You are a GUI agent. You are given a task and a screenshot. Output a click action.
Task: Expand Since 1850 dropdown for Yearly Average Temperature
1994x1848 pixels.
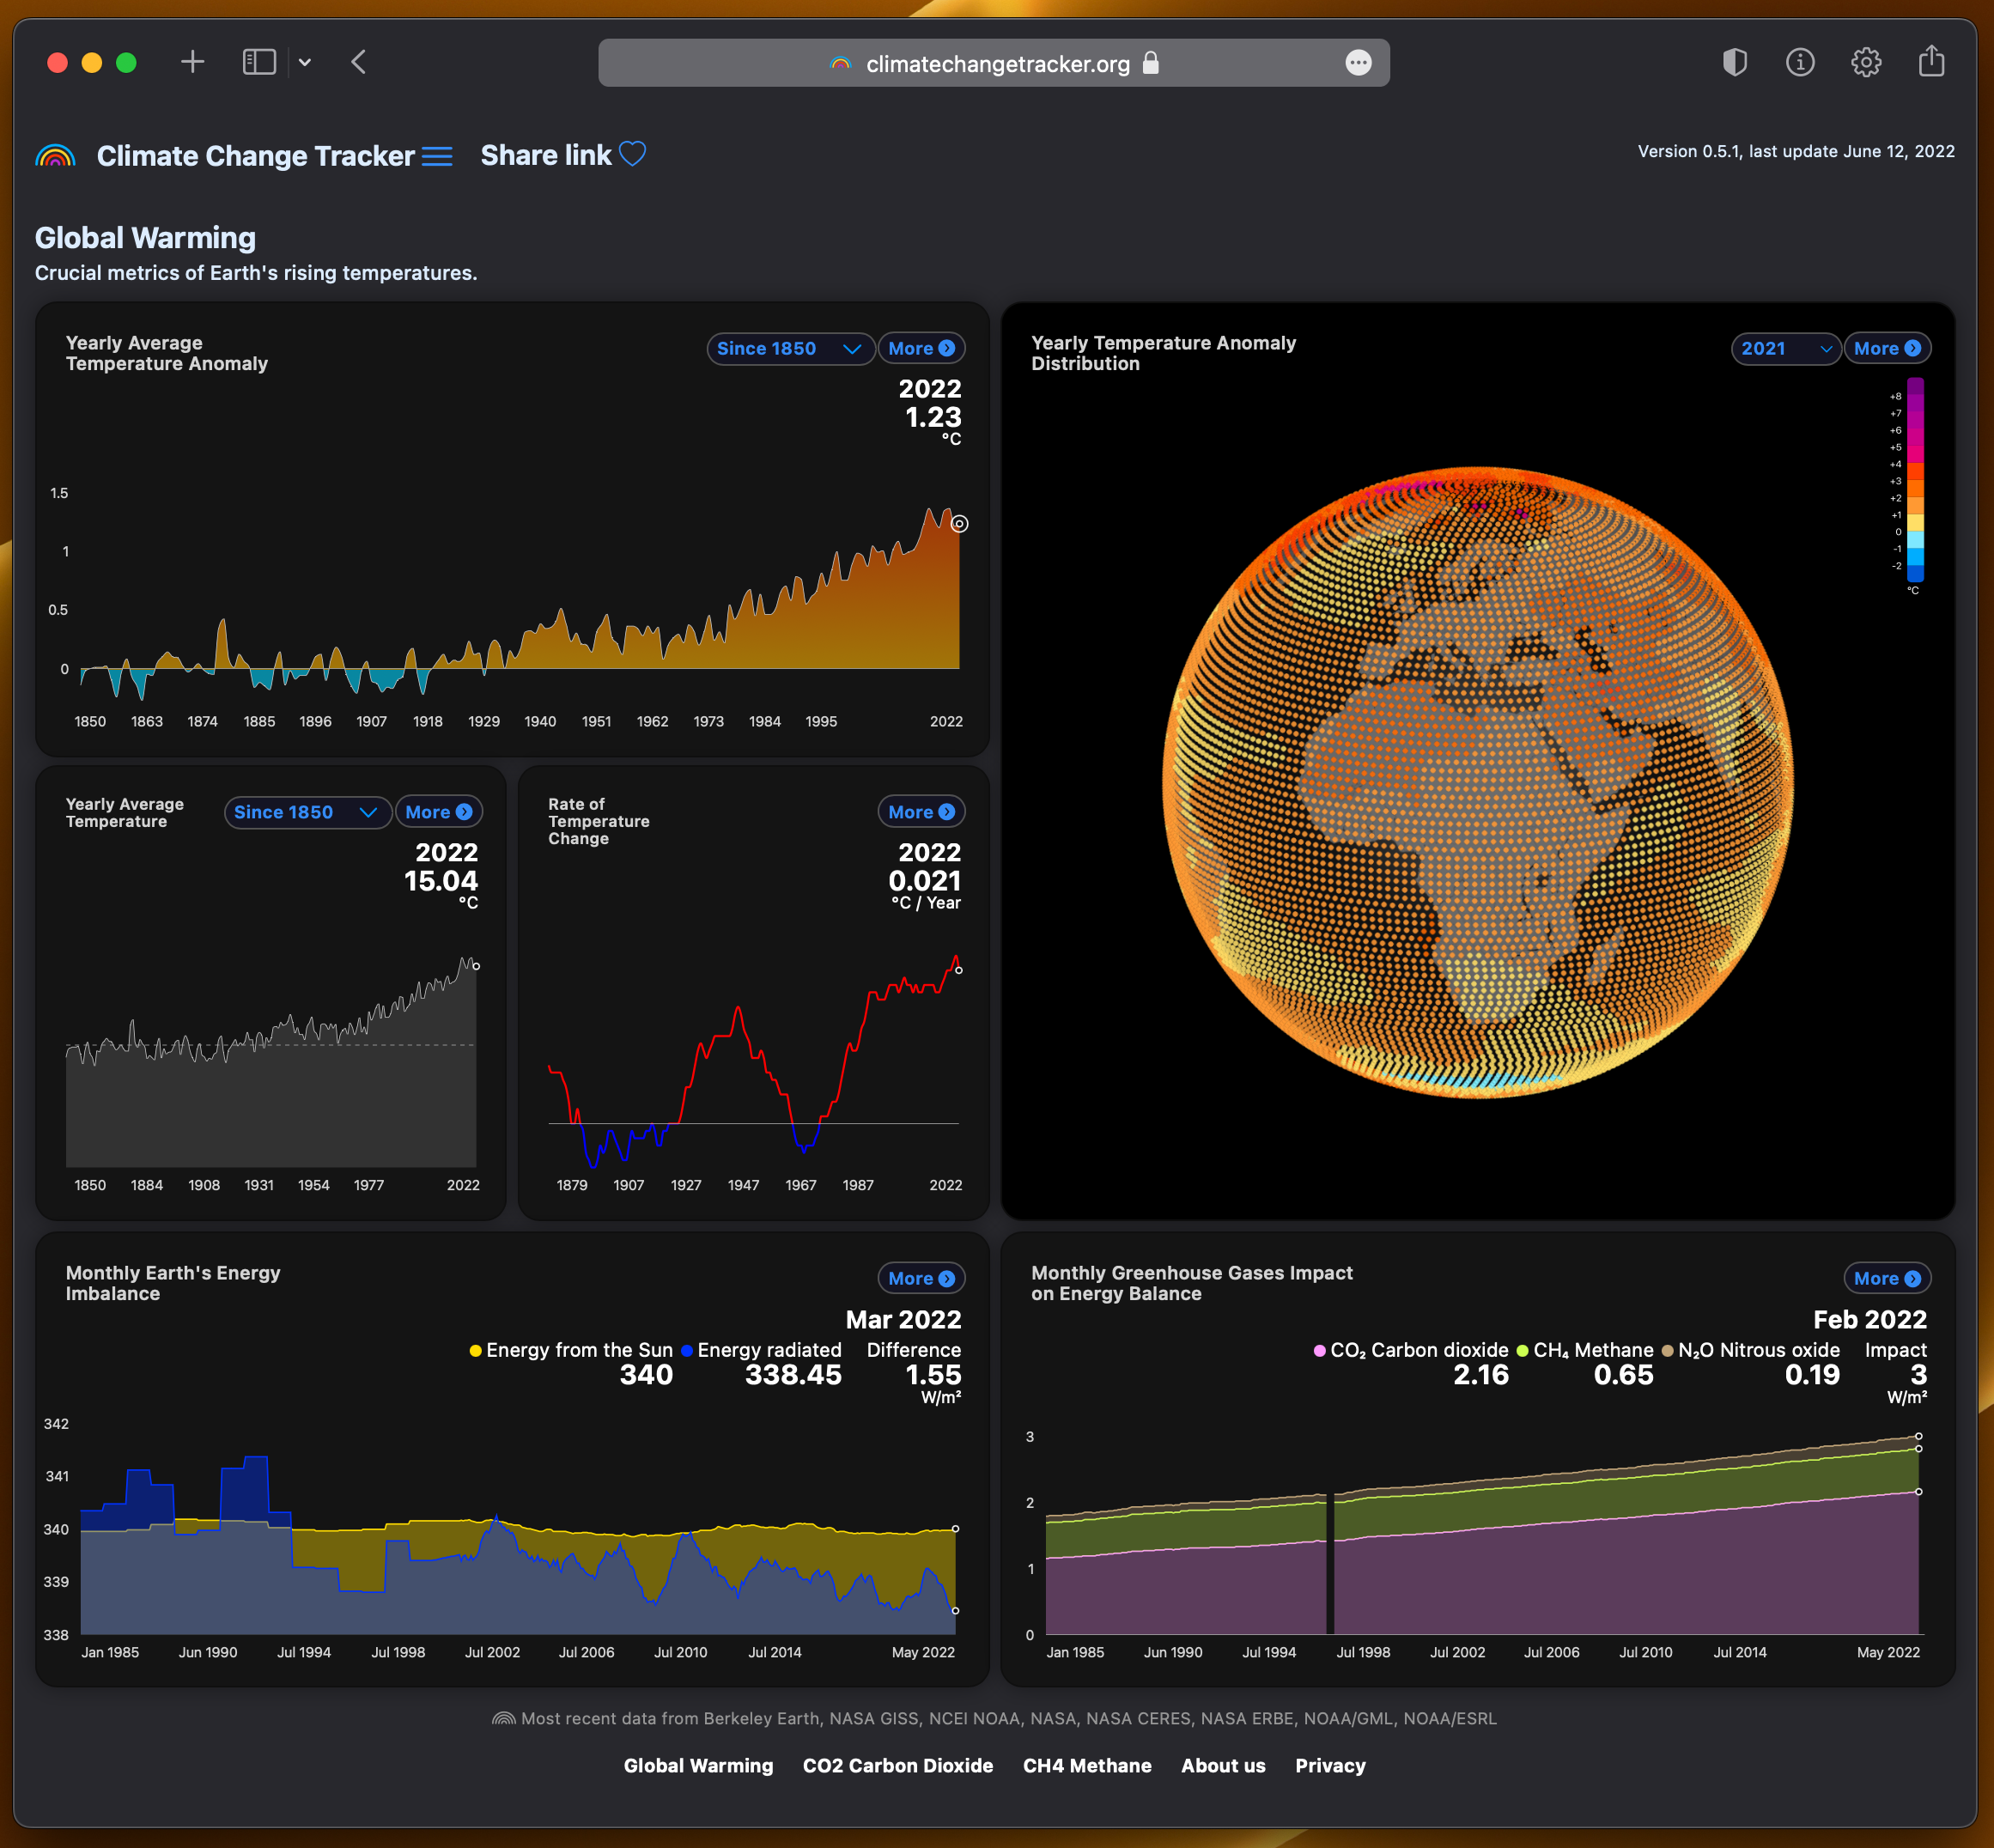[x=306, y=812]
